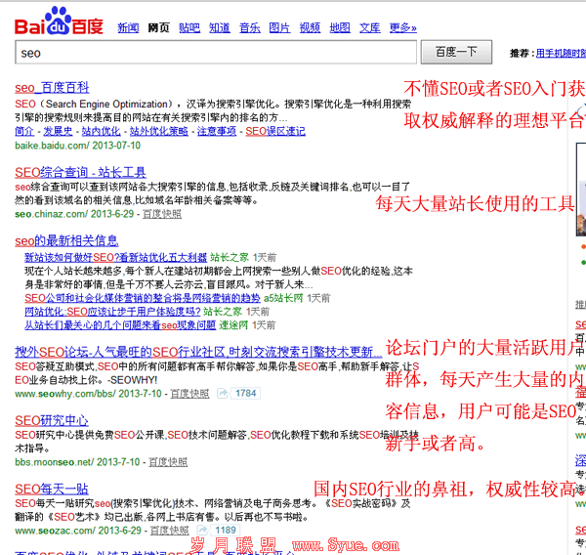The image size is (586, 555).
Task: View 百度快照 for bbs.moonseo.net
Action: coord(168,462)
